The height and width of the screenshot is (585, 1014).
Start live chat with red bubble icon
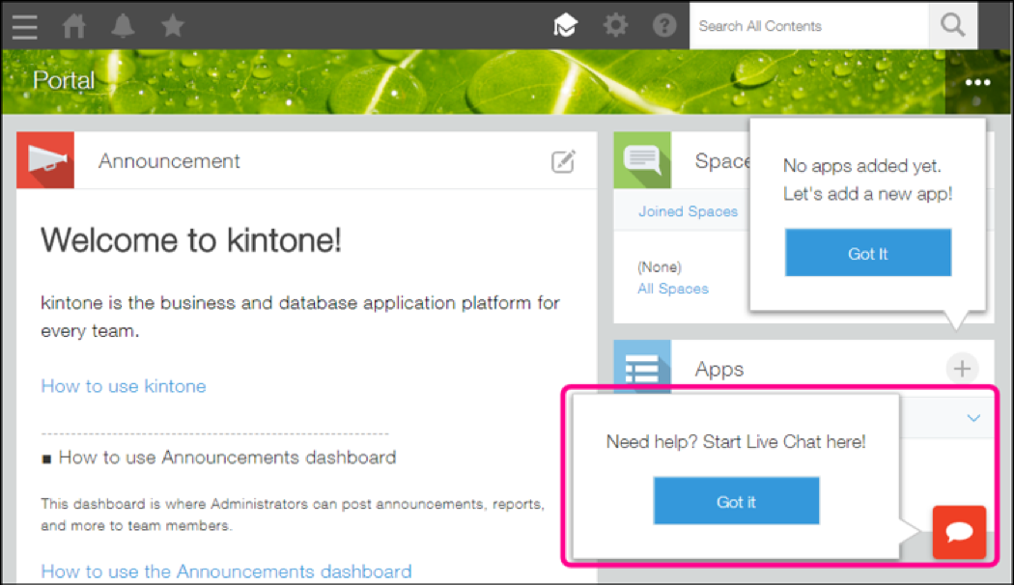coord(959,532)
